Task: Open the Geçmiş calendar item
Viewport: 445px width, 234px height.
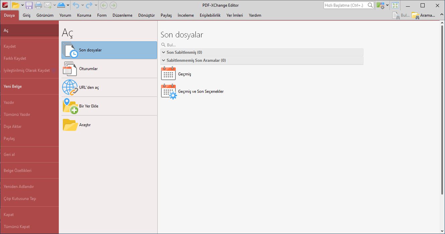Action: tap(176, 74)
